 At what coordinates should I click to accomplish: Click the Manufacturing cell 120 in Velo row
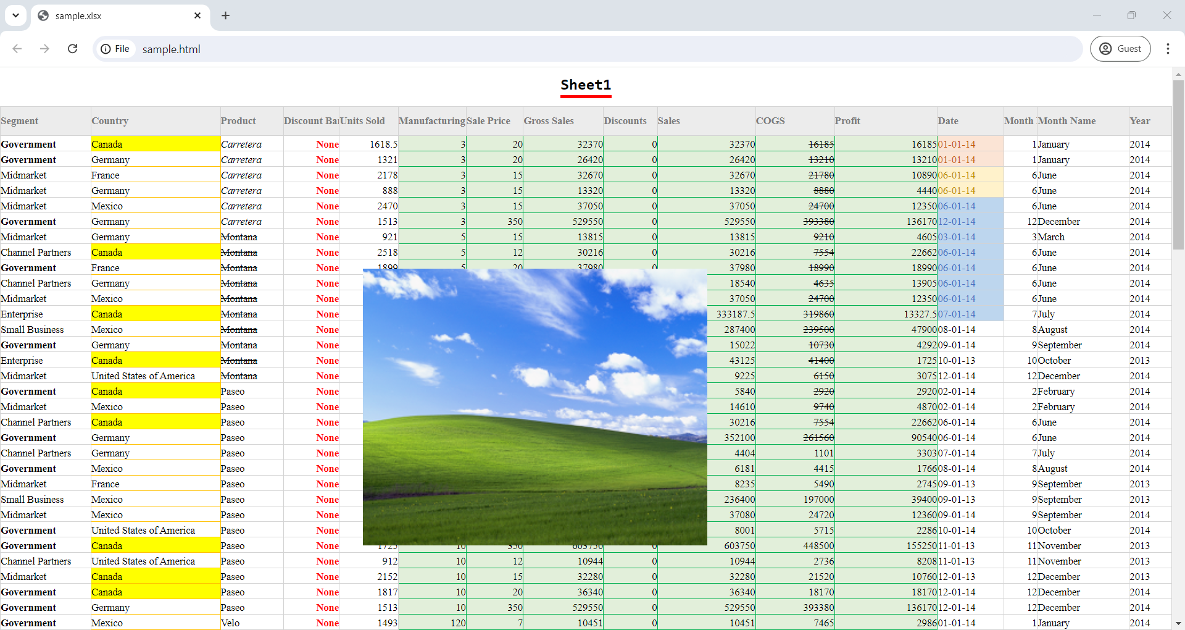432,623
